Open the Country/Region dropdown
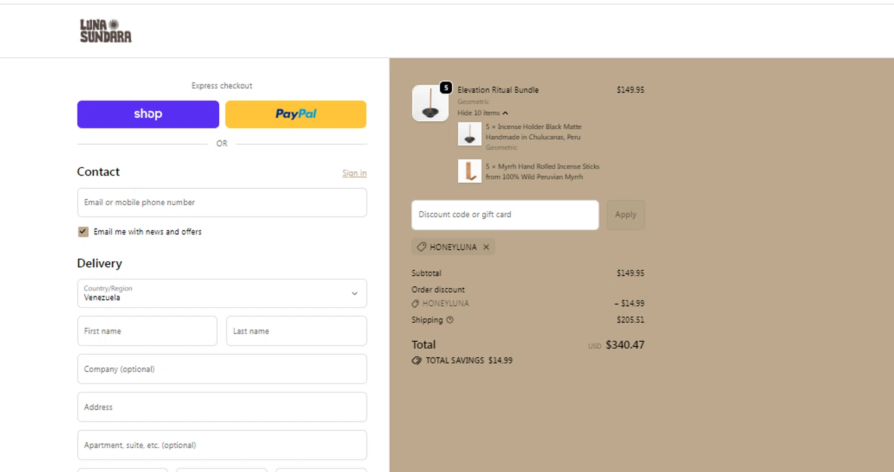Image resolution: width=894 pixels, height=472 pixels. 222,293
